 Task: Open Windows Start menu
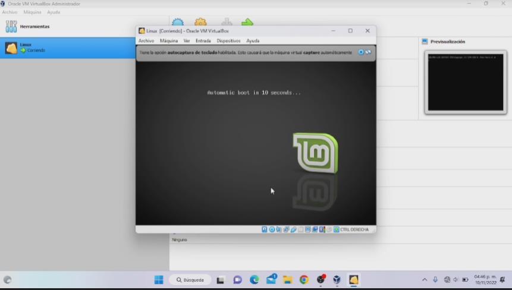point(159,280)
